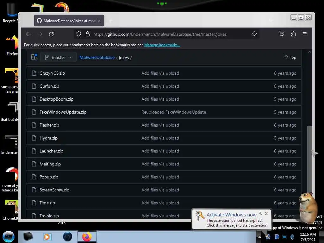Open the commit message for Popup.zip
The height and width of the screenshot is (243, 324).
160,177
